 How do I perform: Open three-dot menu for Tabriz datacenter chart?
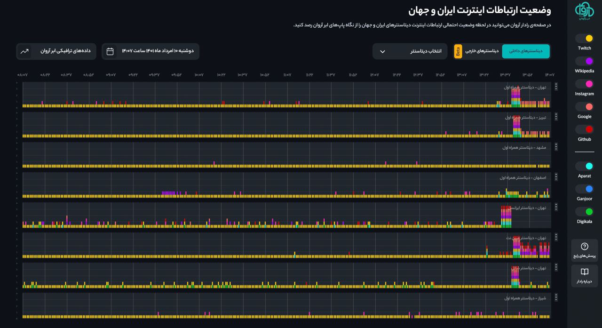point(556,117)
